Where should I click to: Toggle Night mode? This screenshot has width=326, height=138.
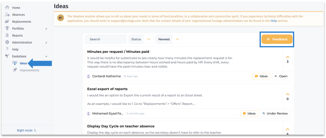(x=27, y=130)
